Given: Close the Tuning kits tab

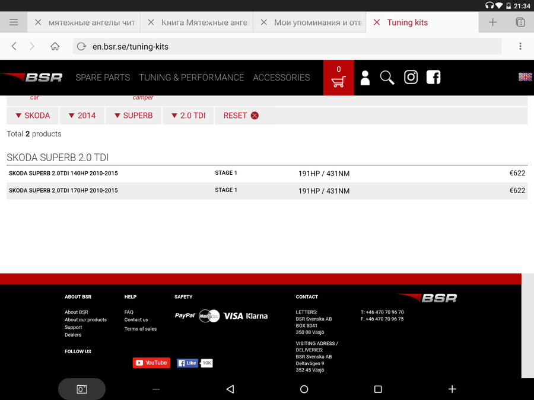Looking at the screenshot, I should tap(377, 23).
